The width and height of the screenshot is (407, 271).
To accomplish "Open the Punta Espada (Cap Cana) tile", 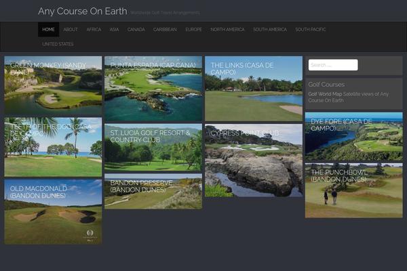I will click(153, 89).
